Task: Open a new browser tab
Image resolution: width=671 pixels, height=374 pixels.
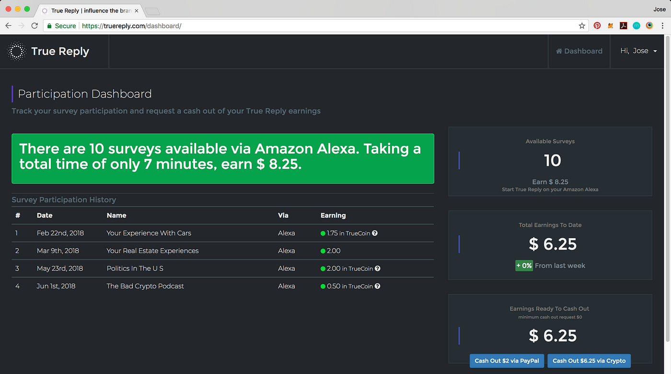Action: click(x=152, y=11)
